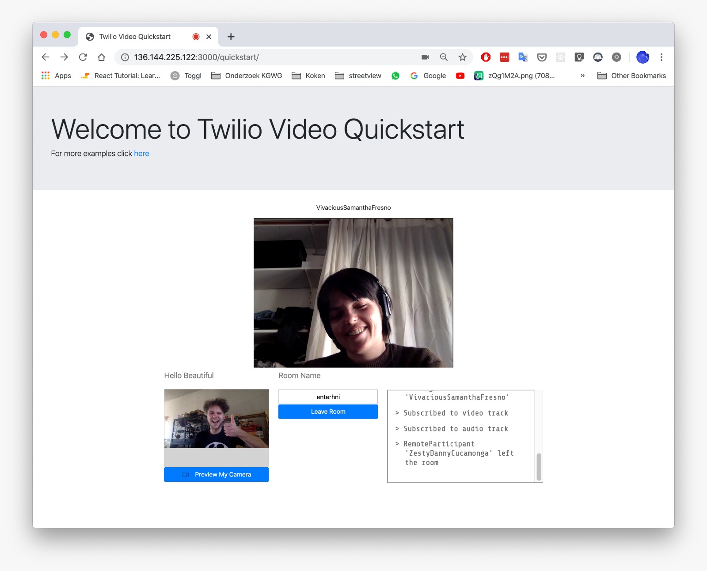Bookmark this page with the star
707x571 pixels.
click(x=463, y=57)
